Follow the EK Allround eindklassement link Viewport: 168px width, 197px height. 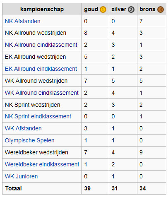pos(41,69)
